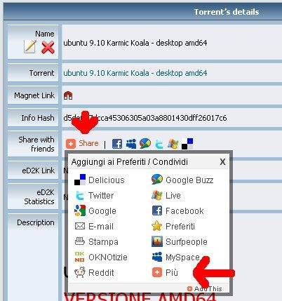282x301 pixels.
Task: Click the Share text link
Action: coord(88,143)
